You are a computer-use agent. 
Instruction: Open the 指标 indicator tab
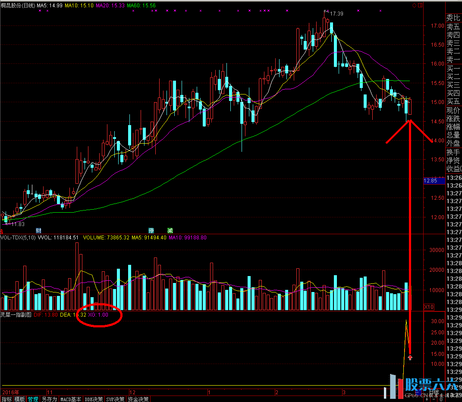(6, 399)
